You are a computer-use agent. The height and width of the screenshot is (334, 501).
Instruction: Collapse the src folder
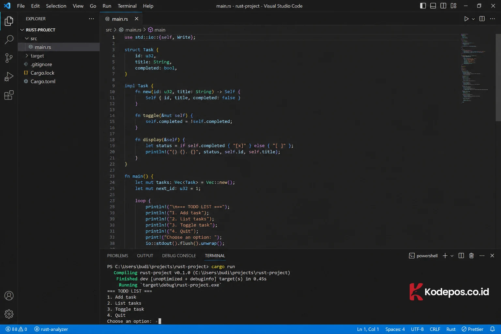pyautogui.click(x=59, y=38)
